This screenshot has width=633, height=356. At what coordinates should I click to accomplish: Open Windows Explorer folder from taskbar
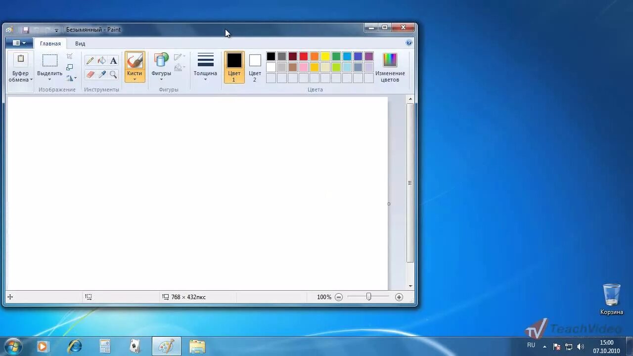click(197, 347)
